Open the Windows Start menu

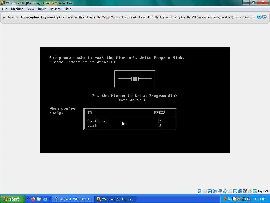coord(12,199)
